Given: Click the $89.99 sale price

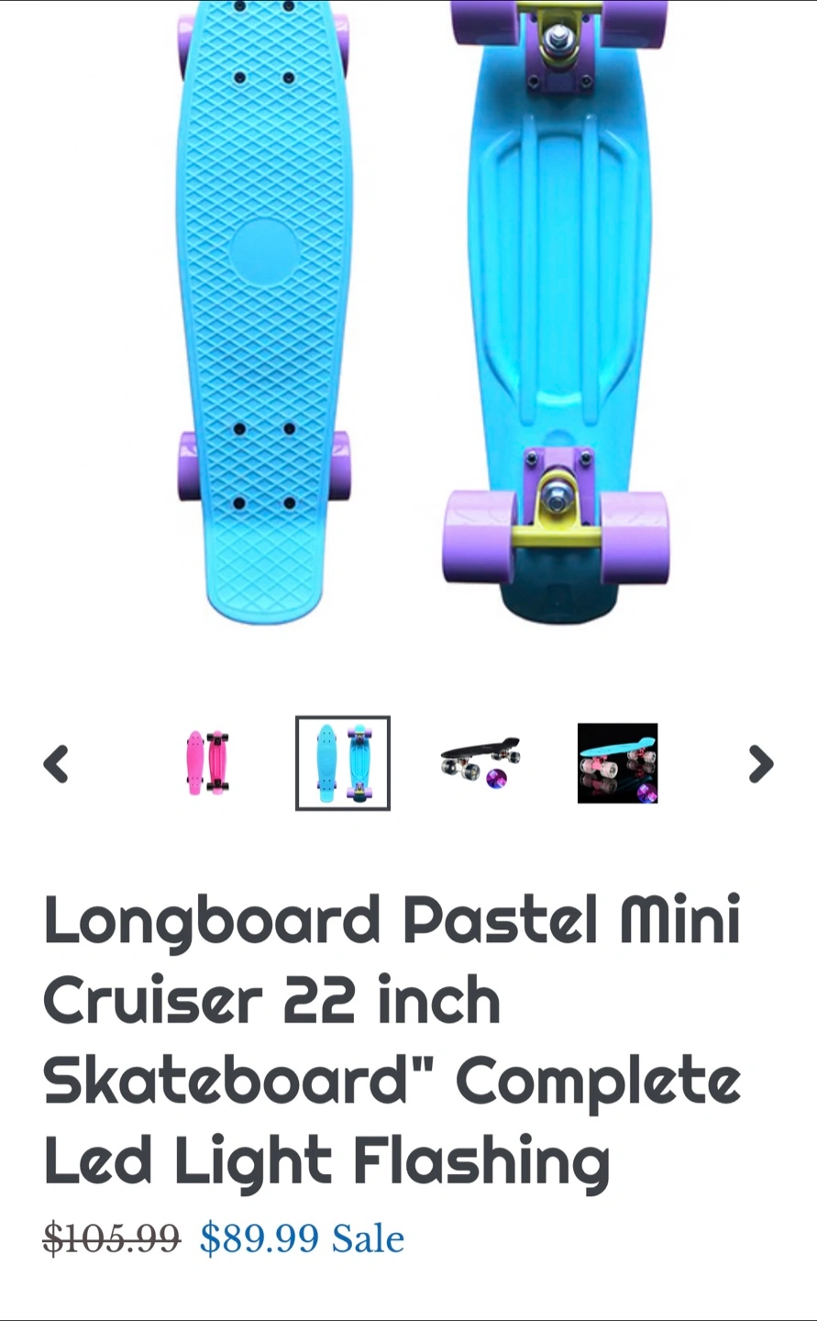Looking at the screenshot, I should [x=259, y=1238].
